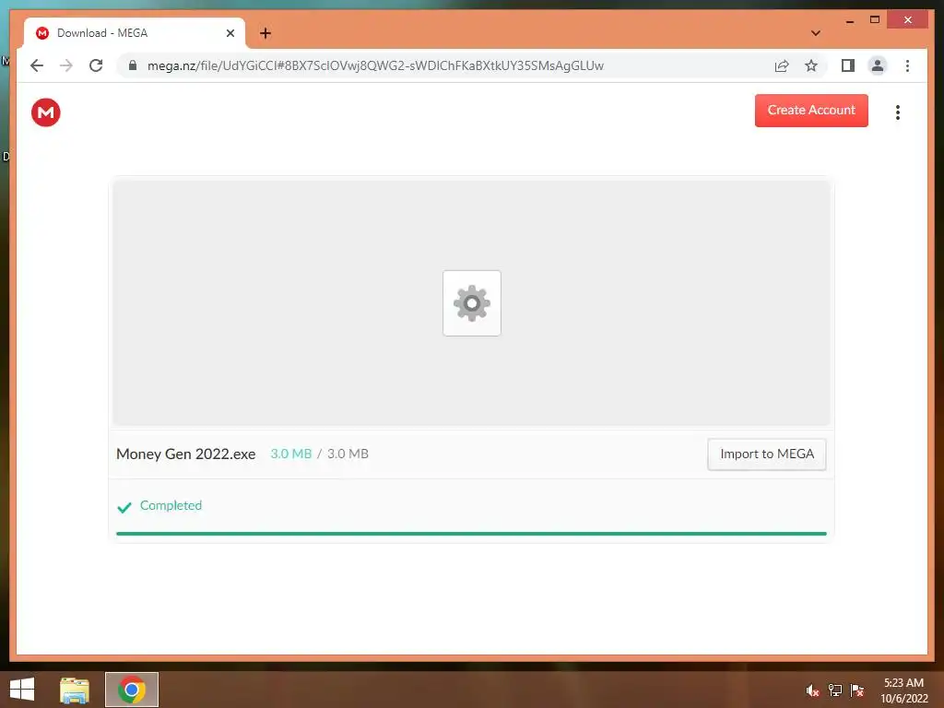
Task: Click the green completed checkmark icon
Action: pos(124,507)
